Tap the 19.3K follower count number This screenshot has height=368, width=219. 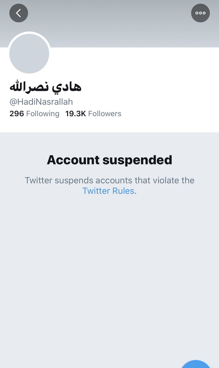tap(76, 114)
